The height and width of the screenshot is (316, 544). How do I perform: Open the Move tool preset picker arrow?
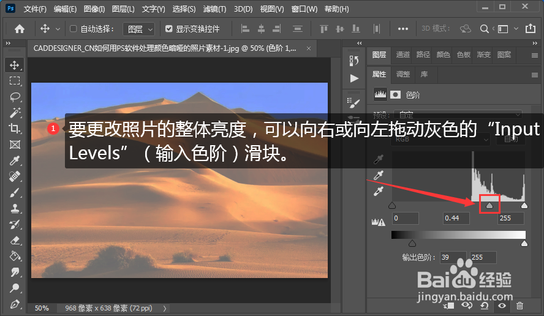[58, 29]
